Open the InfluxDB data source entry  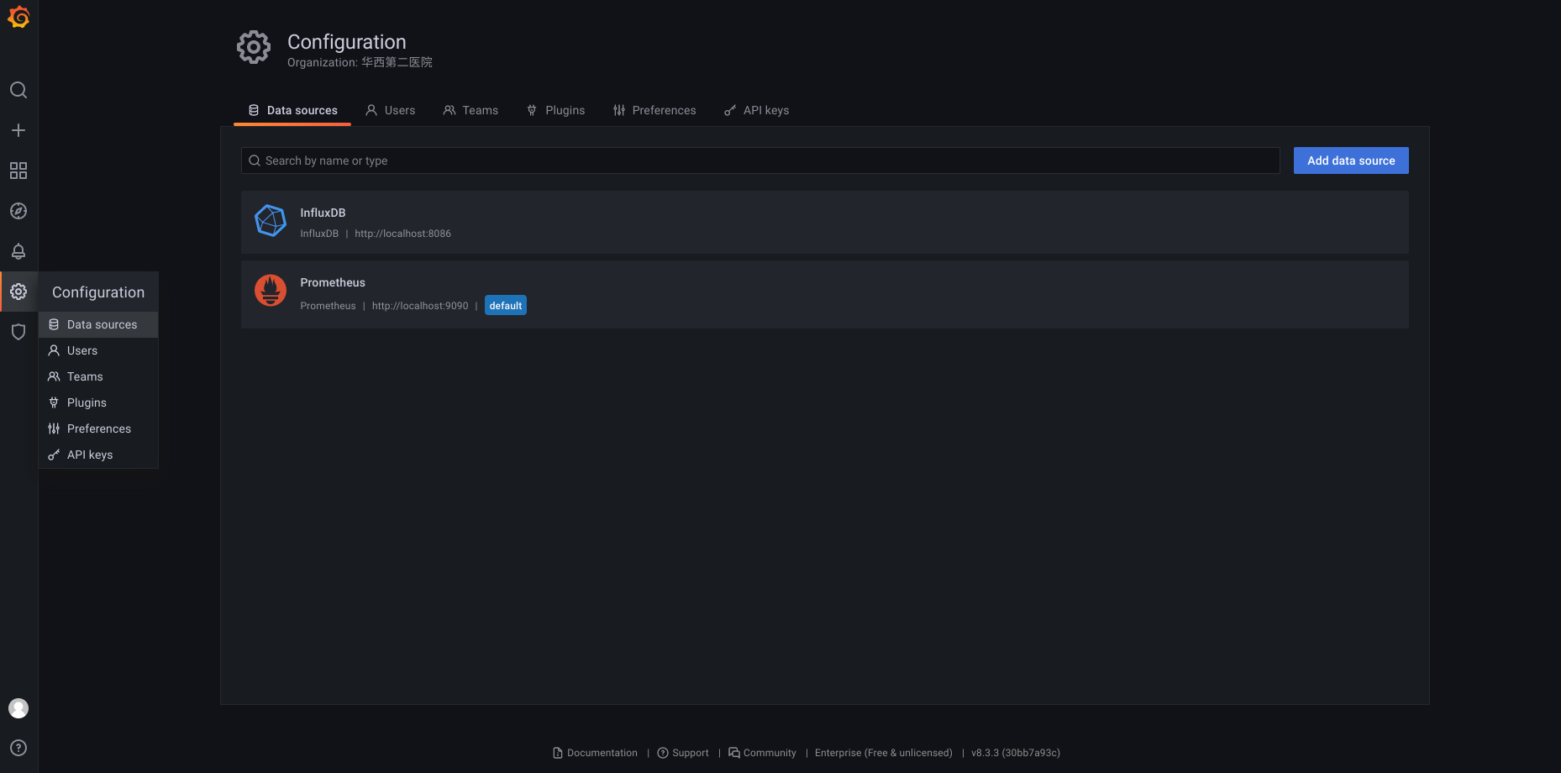[323, 213]
